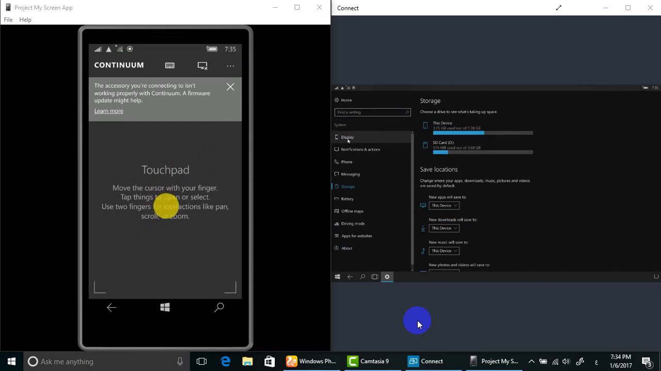Open Windows Ink Workspace pen icon
661x371 pixels.
[x=580, y=361]
